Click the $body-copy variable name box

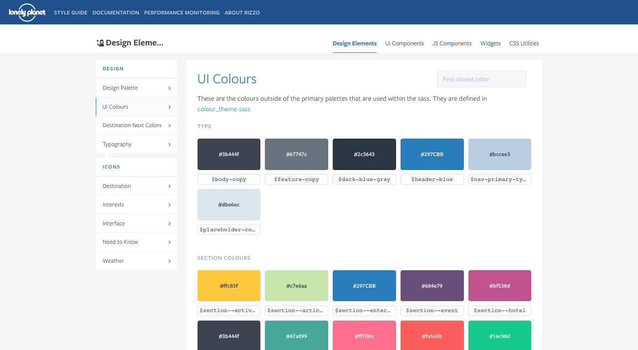pos(228,179)
